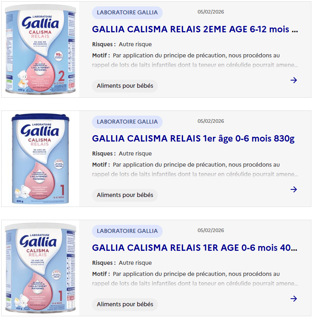This screenshot has width=313, height=317.
Task: Open title GALLIA CALISMA RELAIS 2EME AGE 6-12 mois
Action: coord(195,30)
